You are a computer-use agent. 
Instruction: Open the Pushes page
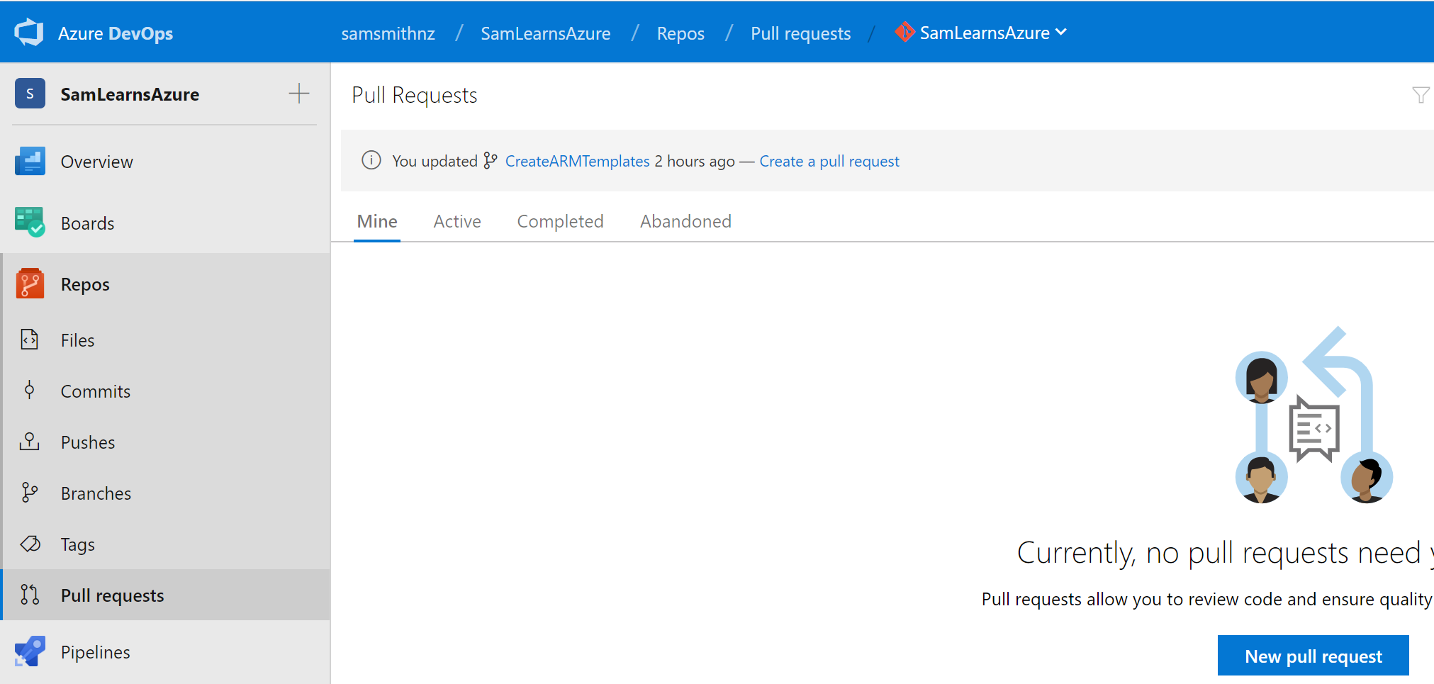point(87,442)
